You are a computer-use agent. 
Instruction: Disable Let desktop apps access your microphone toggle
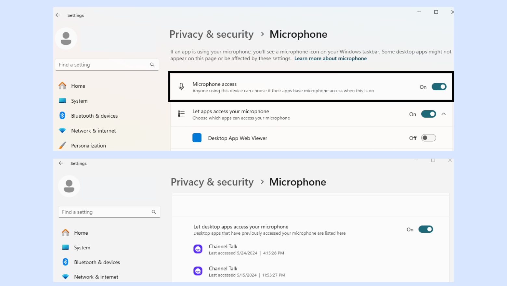tap(425, 229)
